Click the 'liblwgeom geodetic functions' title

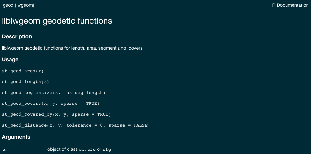pyautogui.click(x=57, y=21)
